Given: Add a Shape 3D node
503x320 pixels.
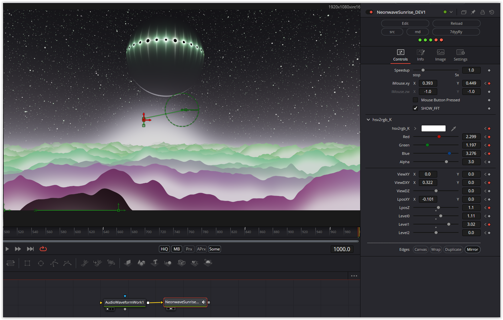Looking at the screenshot, I should [141, 263].
